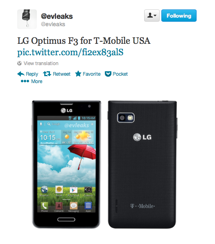Open the LG phone front image
215x244 pixels.
click(66, 164)
